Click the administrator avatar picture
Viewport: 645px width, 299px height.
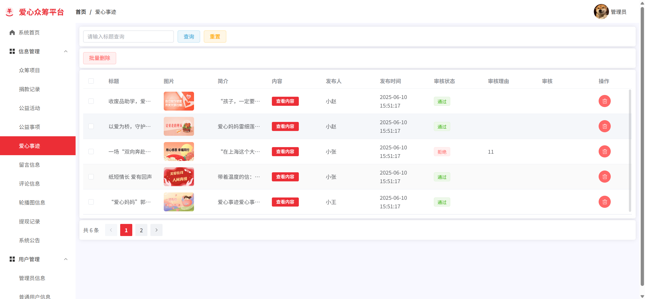tap(601, 12)
